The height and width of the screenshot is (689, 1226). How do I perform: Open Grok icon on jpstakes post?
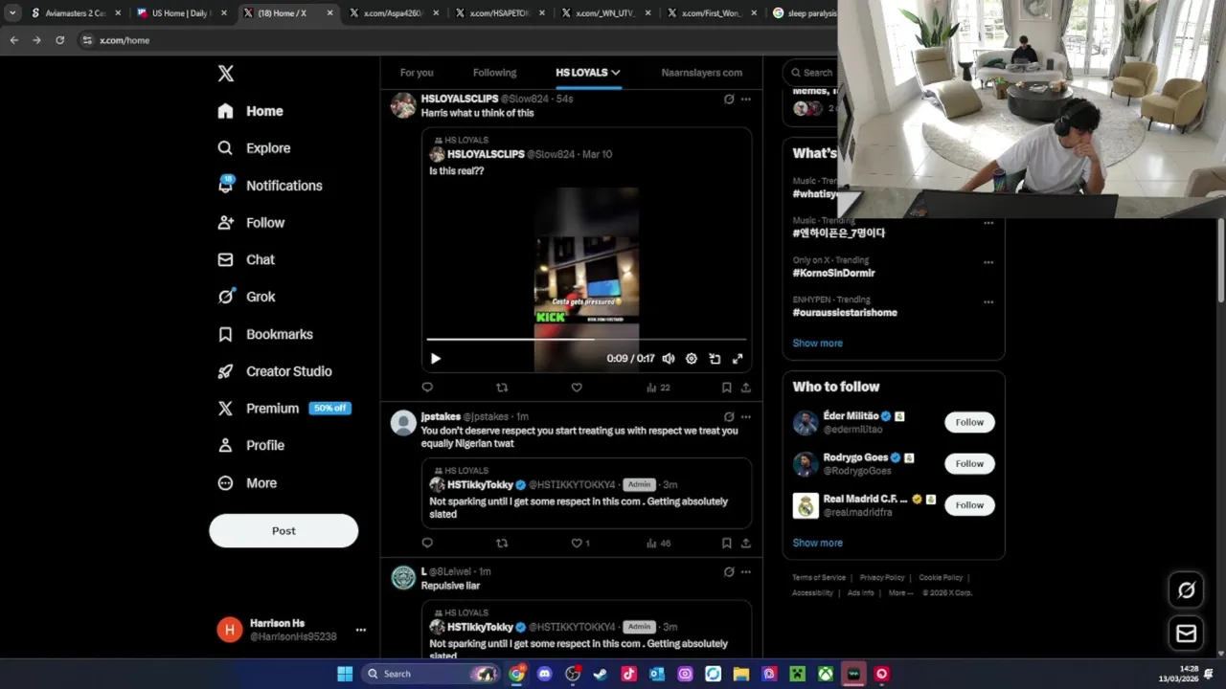click(729, 416)
